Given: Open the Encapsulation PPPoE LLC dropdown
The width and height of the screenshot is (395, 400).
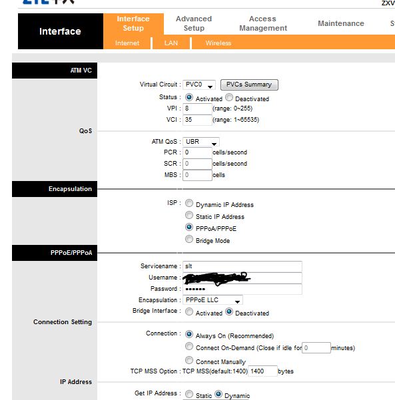Looking at the screenshot, I should [x=212, y=300].
